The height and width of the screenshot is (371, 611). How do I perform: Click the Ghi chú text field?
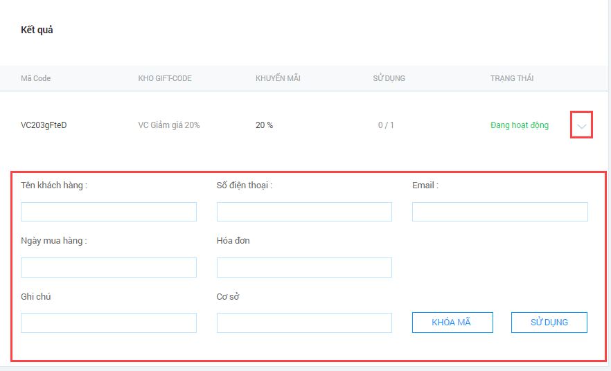click(109, 323)
